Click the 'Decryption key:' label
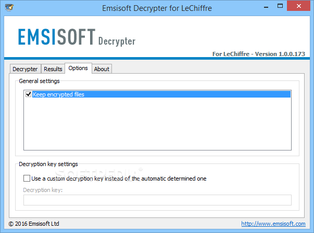314x233 pixels. [43, 190]
